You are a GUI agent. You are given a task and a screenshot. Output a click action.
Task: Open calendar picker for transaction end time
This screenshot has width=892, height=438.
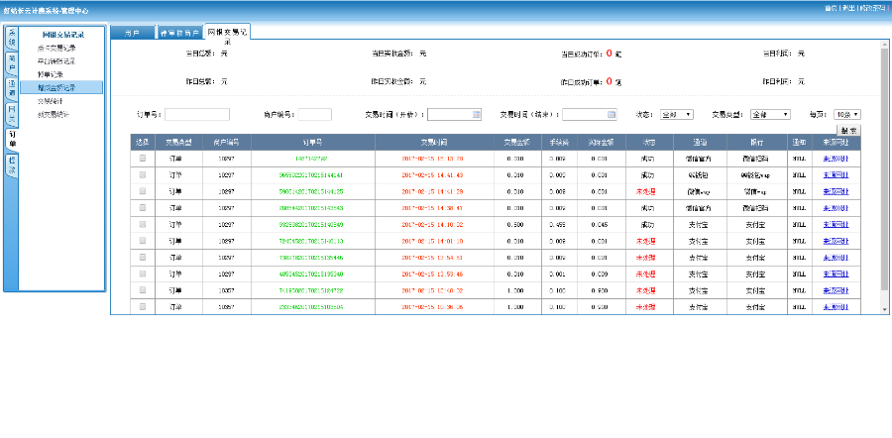(x=612, y=115)
